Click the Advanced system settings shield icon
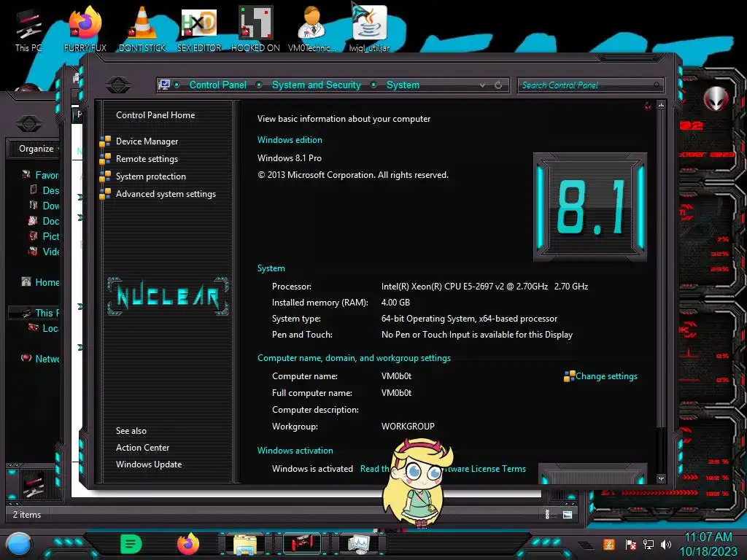Image resolution: width=747 pixels, height=560 pixels. (x=105, y=194)
